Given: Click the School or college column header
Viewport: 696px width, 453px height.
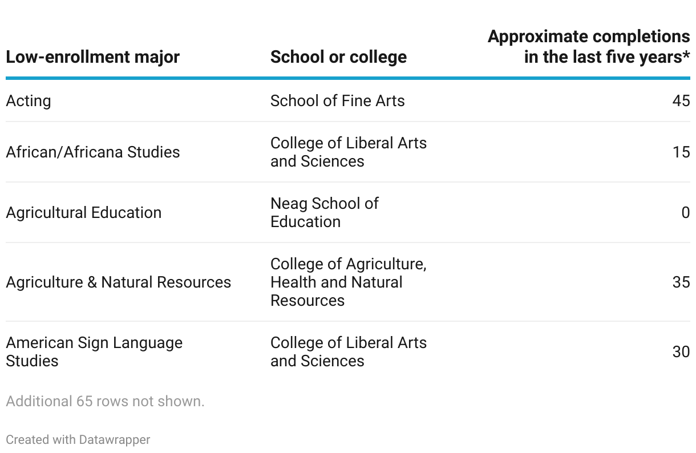Looking at the screenshot, I should (x=338, y=57).
